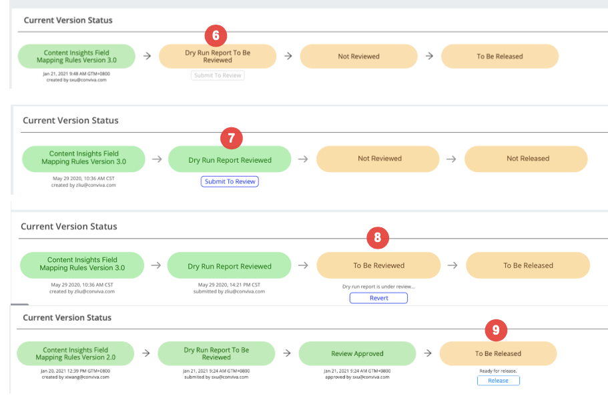Click the greyed-out Submit To Review button
Image resolution: width=608 pixels, height=400 pixels.
tap(218, 75)
